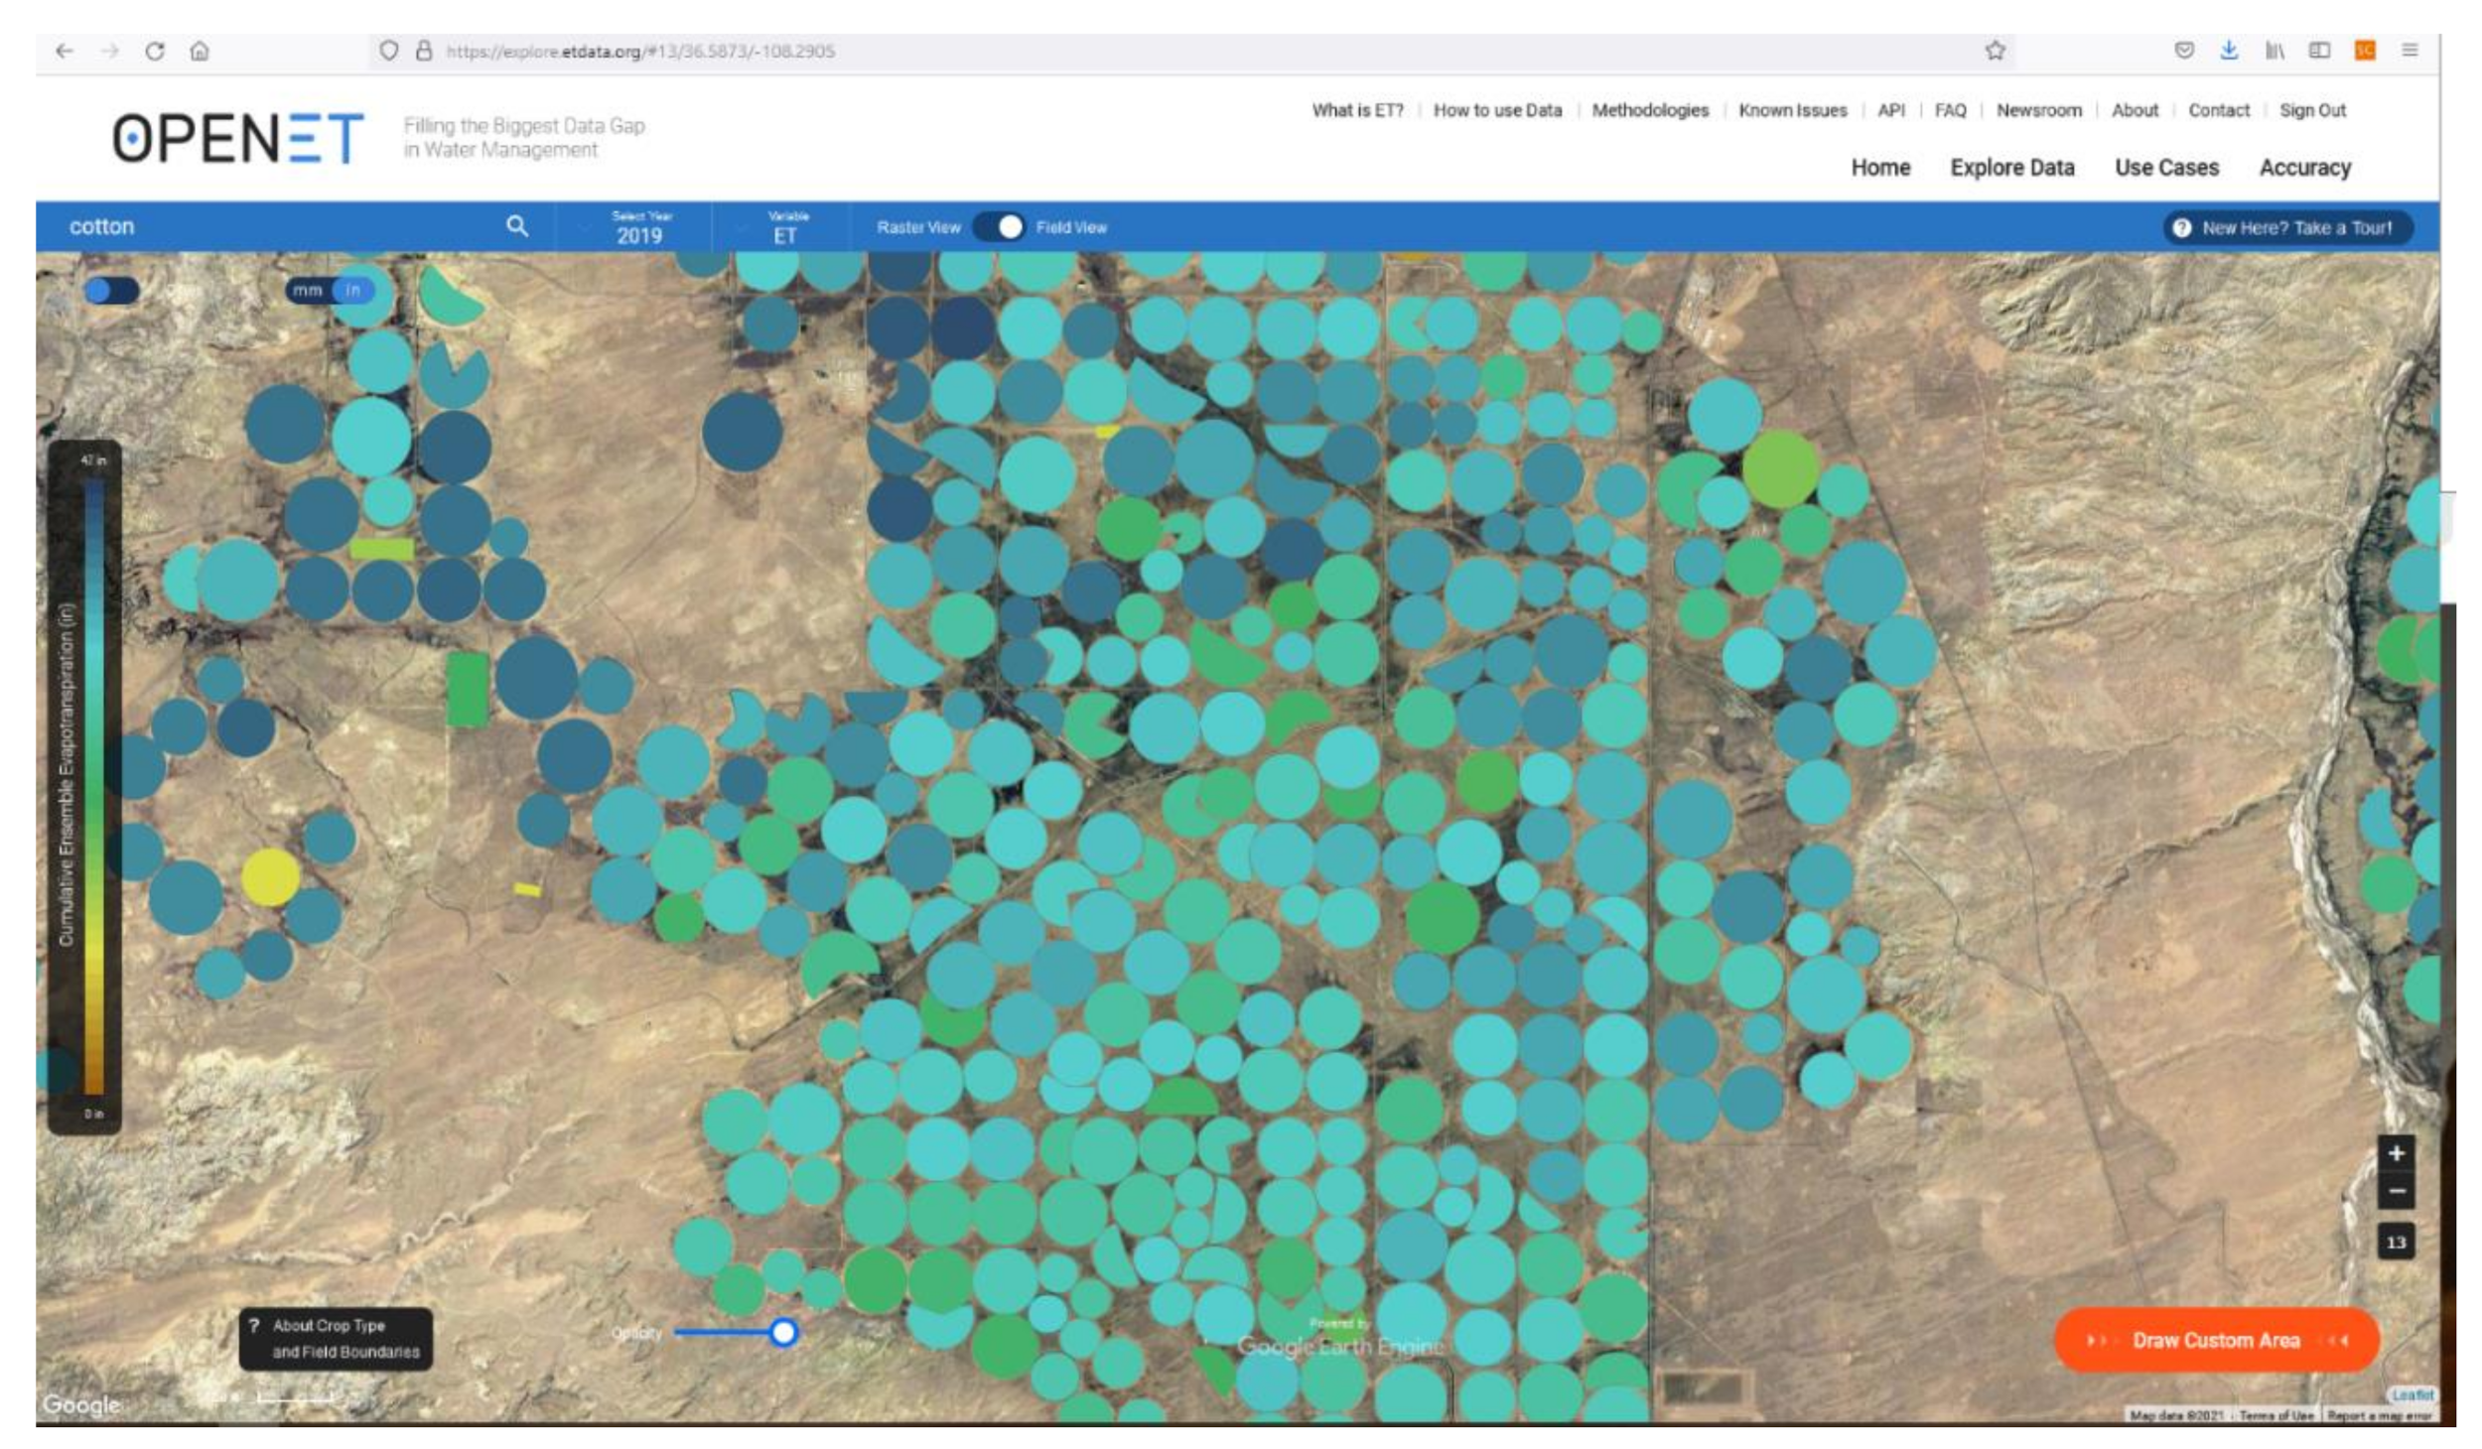This screenshot has width=2482, height=1449.
Task: Click the 0 in legend minimum label
Action: pos(93,1114)
